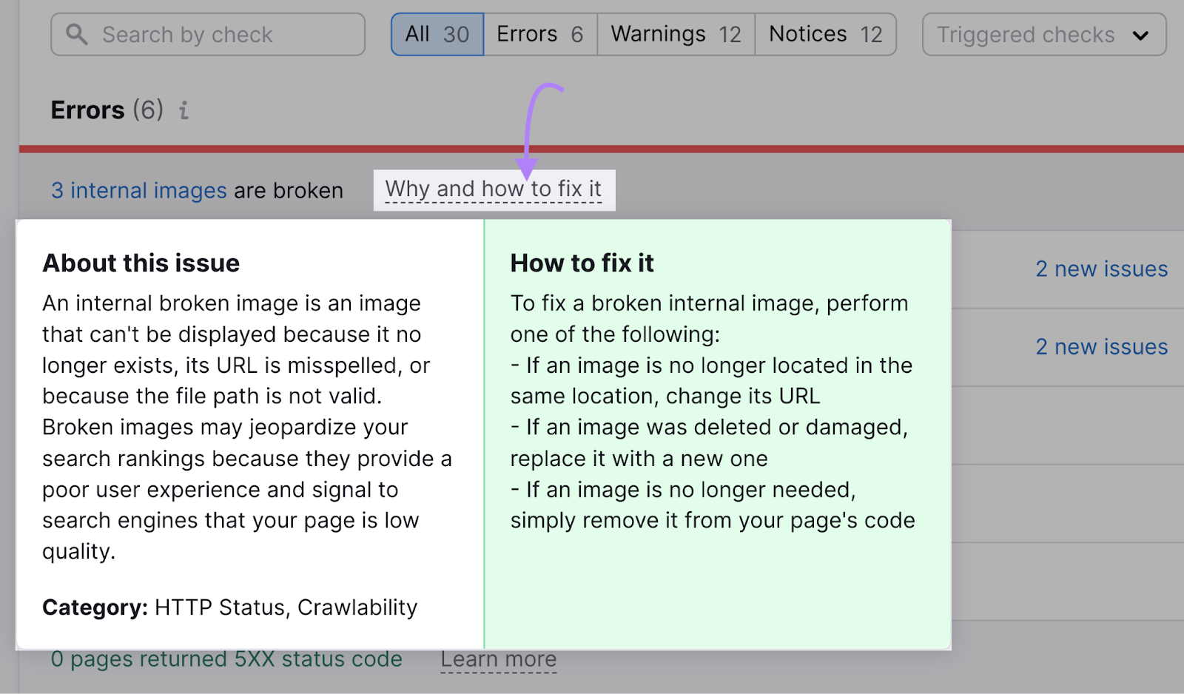Image resolution: width=1184 pixels, height=694 pixels.
Task: Click the info icon next to Errors
Action: coord(183,111)
